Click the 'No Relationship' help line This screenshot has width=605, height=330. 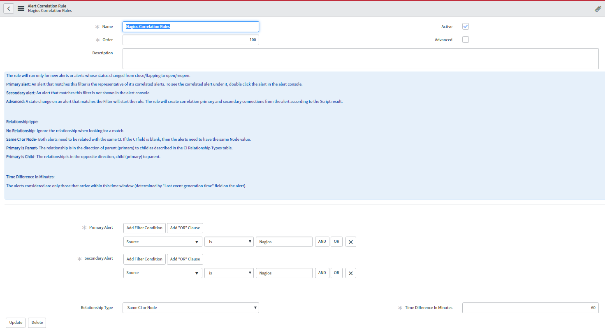click(65, 131)
